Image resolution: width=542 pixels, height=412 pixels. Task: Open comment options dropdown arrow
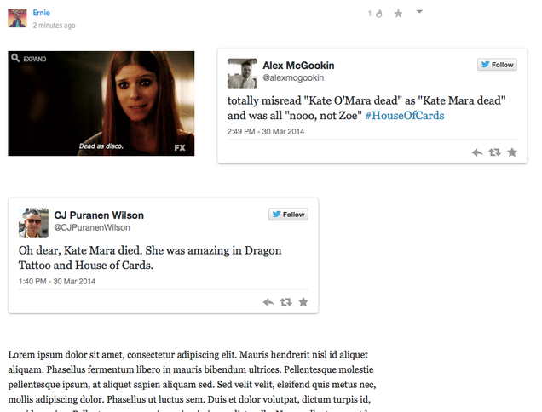(x=419, y=12)
